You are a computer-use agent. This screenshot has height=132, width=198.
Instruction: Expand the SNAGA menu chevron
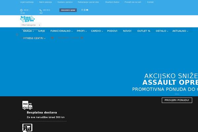click(x=33, y=31)
